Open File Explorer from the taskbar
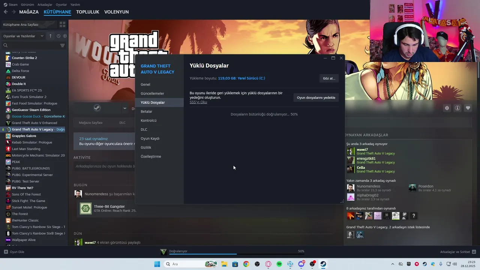Image resolution: width=480 pixels, height=270 pixels. click(224, 264)
